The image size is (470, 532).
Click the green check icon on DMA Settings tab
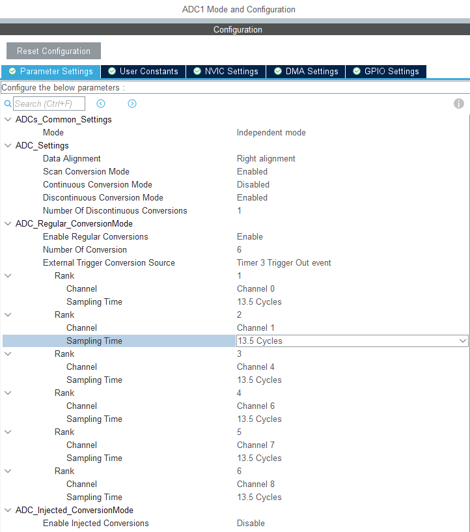[x=278, y=72]
